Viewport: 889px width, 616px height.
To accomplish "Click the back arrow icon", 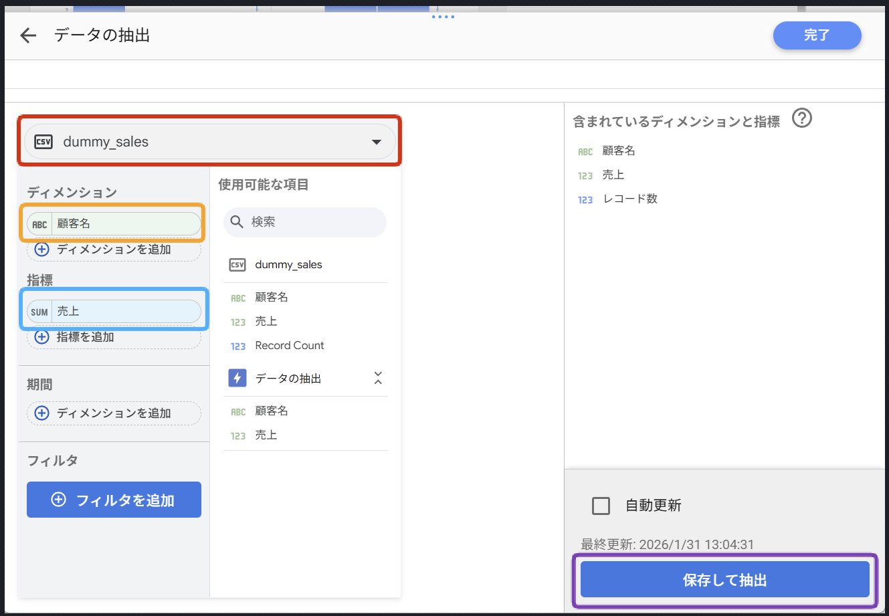I will [x=28, y=35].
